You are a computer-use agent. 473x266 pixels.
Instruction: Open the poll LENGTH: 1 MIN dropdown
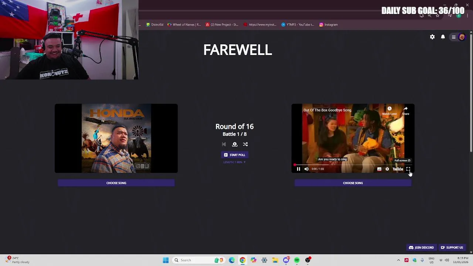click(234, 162)
